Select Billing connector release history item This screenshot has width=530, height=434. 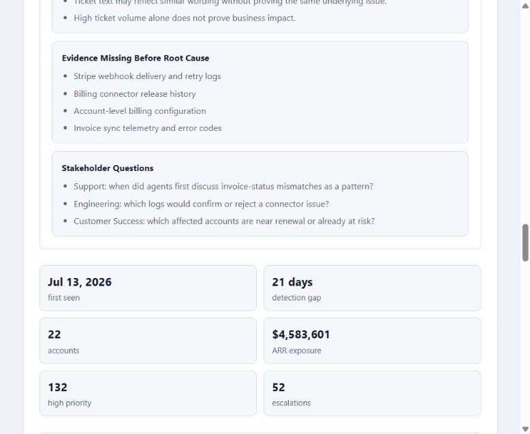pos(134,94)
